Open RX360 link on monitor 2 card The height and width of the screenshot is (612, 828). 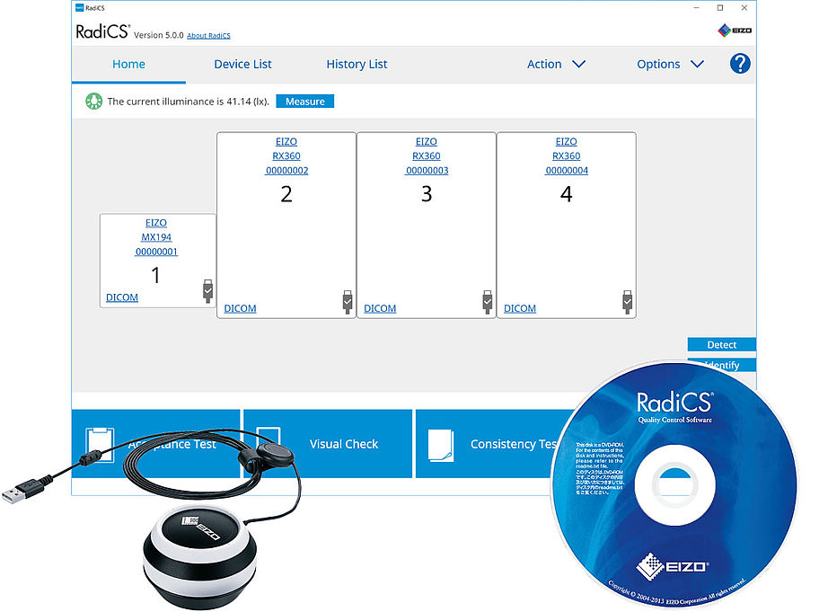286,155
